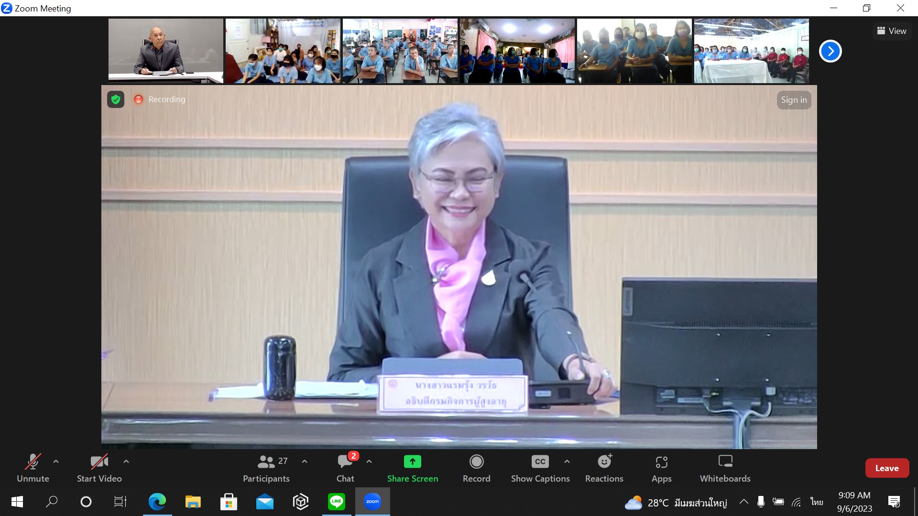The image size is (918, 516).
Task: Open the View layout menu
Action: pyautogui.click(x=892, y=31)
